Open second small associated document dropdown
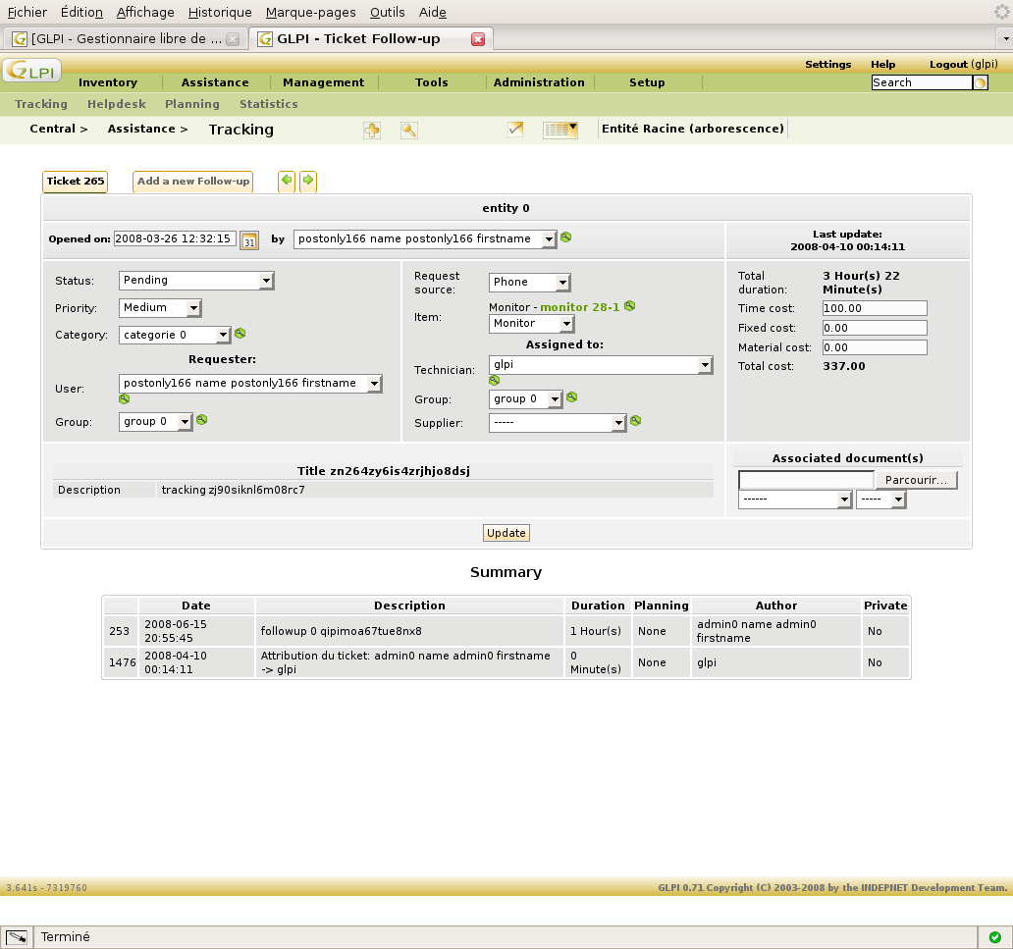Screen dimensions: 1013x949 pyautogui.click(x=881, y=501)
